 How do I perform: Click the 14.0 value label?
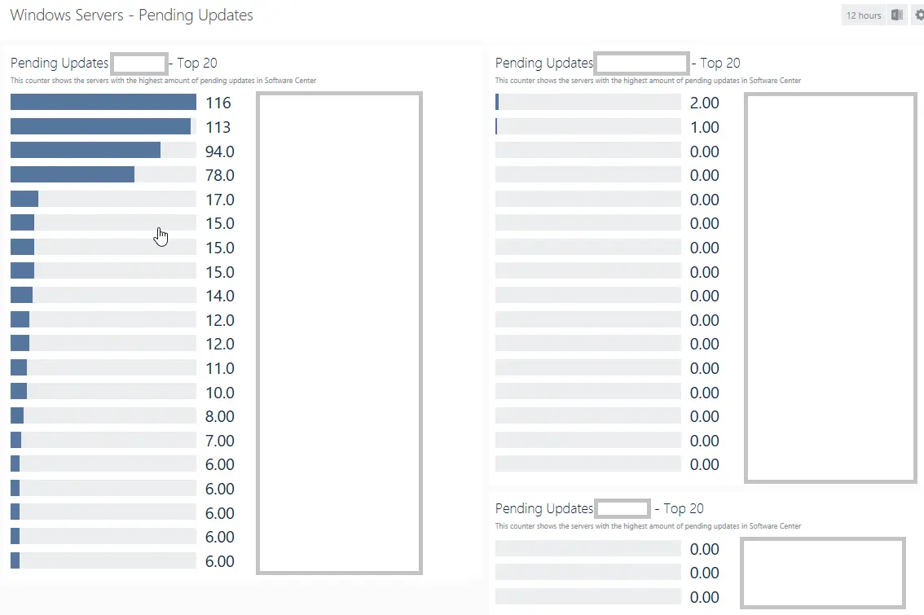tap(220, 296)
